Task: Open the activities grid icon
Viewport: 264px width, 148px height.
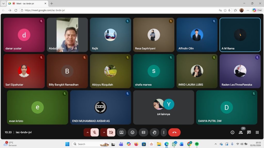Action: tap(257, 132)
